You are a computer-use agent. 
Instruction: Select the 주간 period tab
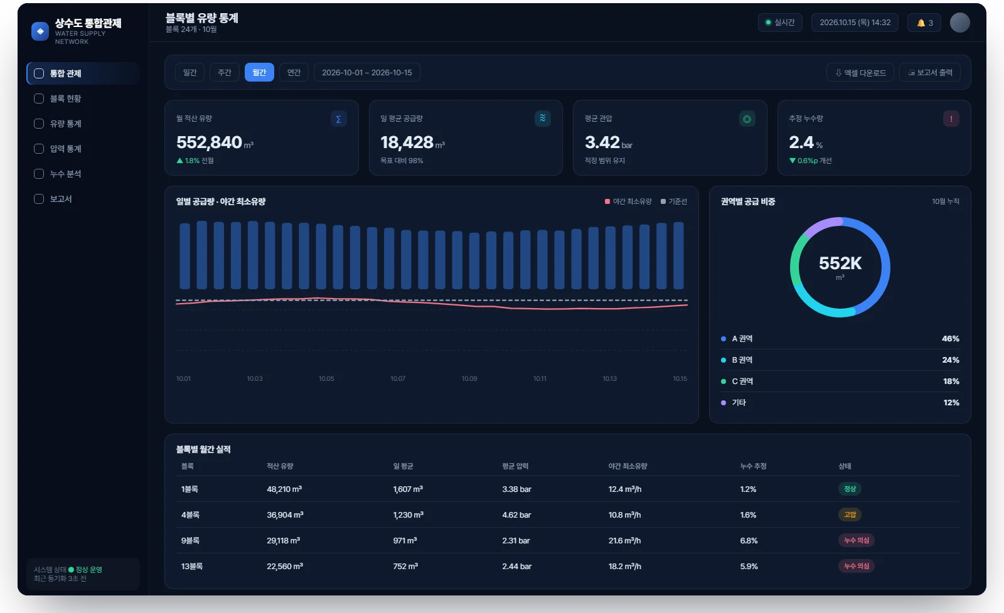(225, 72)
